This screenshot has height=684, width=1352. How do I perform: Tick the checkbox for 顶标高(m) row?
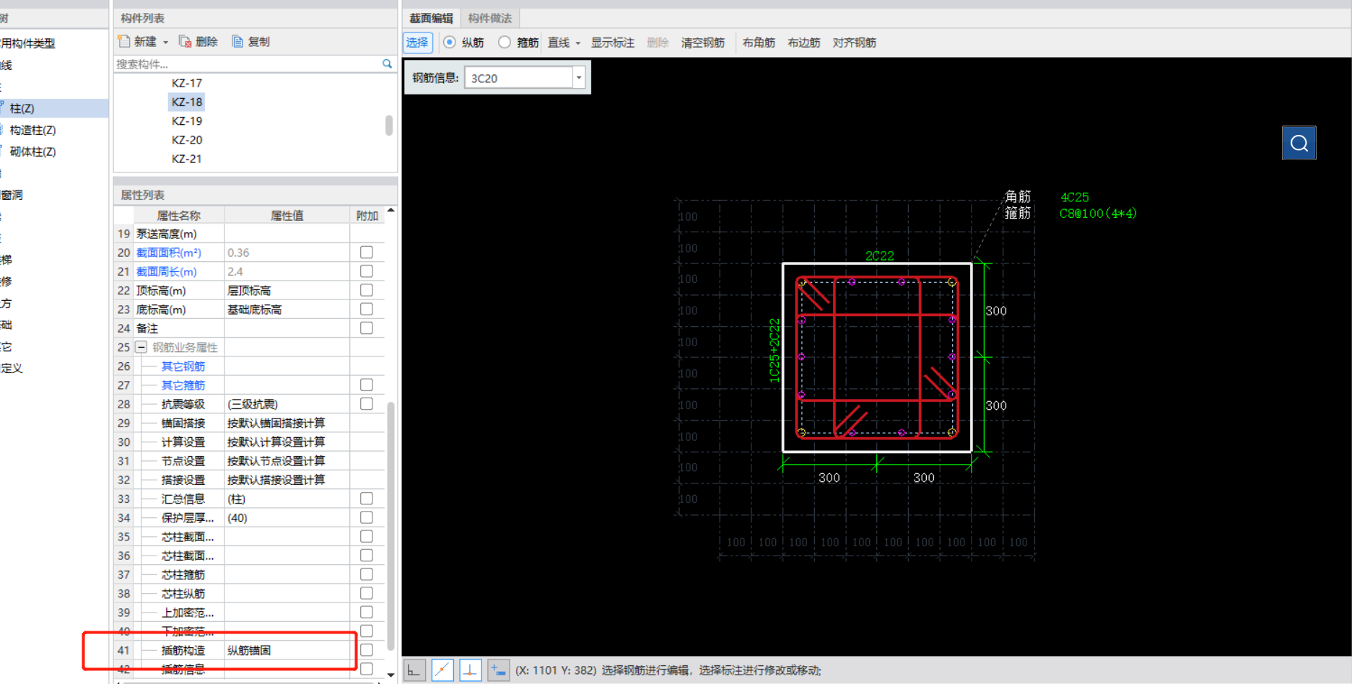367,290
